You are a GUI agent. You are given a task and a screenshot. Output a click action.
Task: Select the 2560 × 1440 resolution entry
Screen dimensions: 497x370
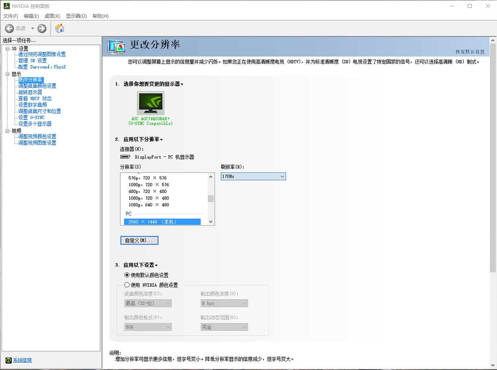pos(162,221)
